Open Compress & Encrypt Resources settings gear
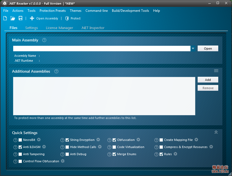The height and width of the screenshot is (176, 232). (x=211, y=147)
